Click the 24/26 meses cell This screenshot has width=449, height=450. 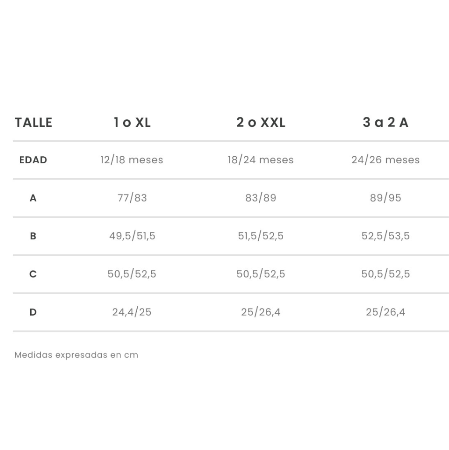pos(385,160)
